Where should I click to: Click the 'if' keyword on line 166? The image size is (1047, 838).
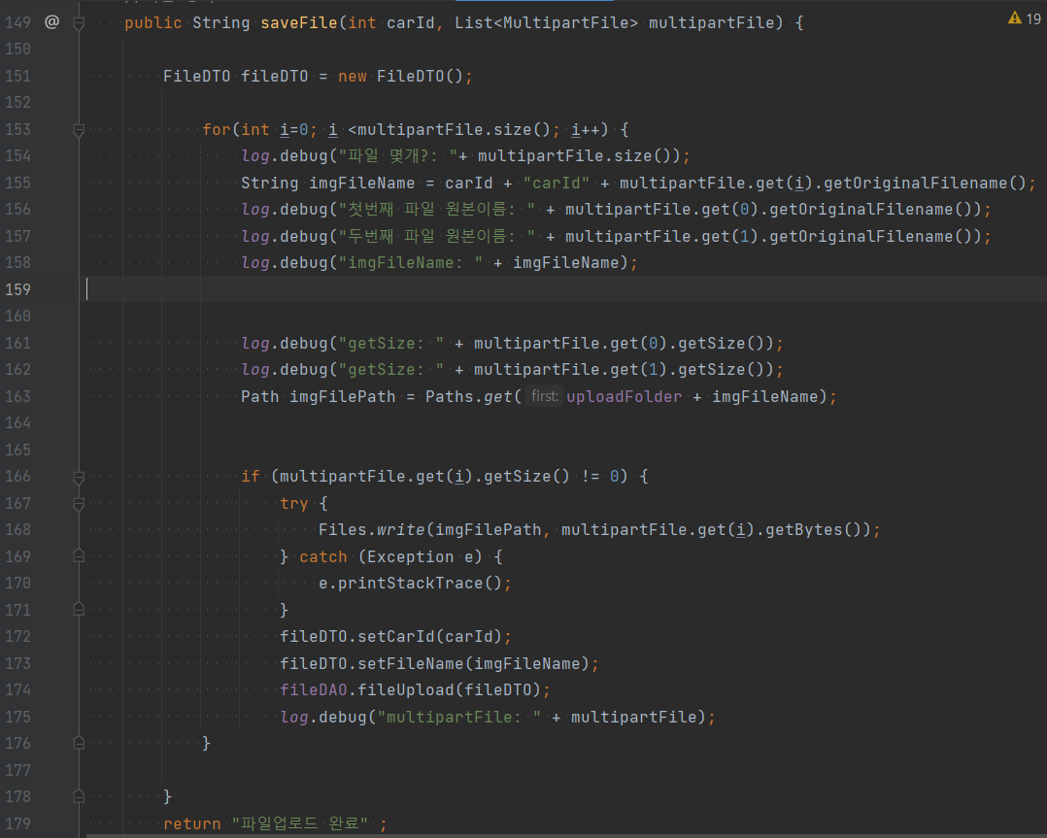(251, 476)
